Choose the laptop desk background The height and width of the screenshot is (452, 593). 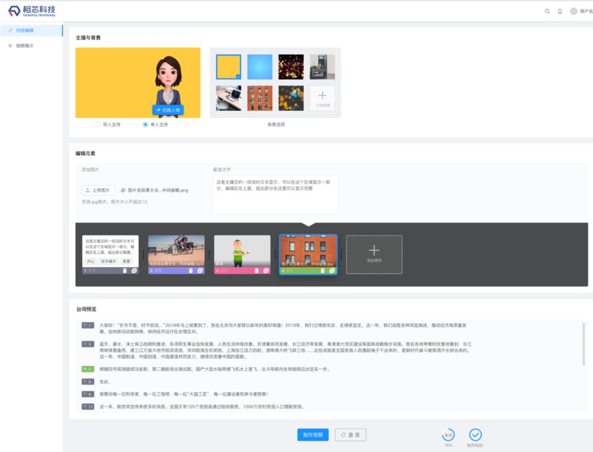click(x=228, y=98)
